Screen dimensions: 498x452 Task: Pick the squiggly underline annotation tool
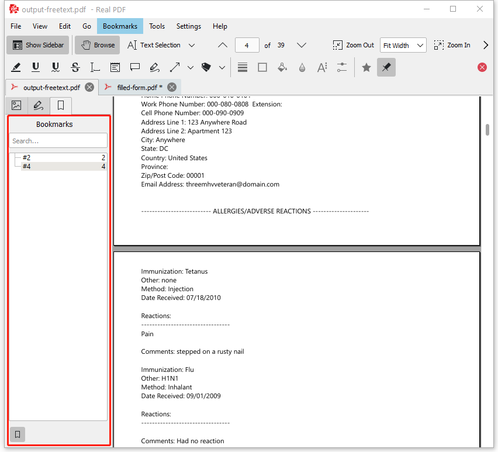(56, 67)
